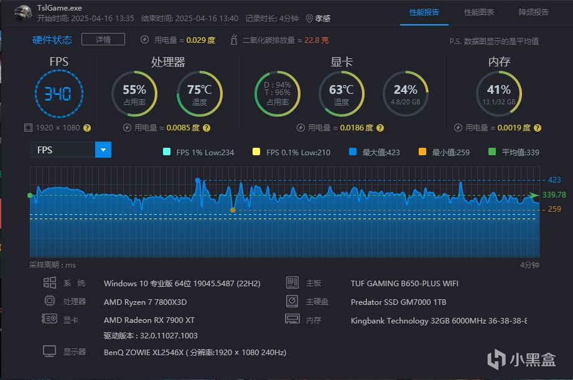This screenshot has height=380, width=573.
Task: Click the processor 75℃ 温度 gauge
Action: pyautogui.click(x=200, y=94)
